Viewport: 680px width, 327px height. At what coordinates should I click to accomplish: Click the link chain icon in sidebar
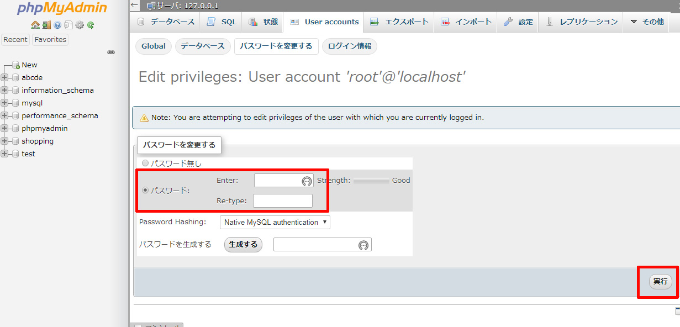[110, 52]
